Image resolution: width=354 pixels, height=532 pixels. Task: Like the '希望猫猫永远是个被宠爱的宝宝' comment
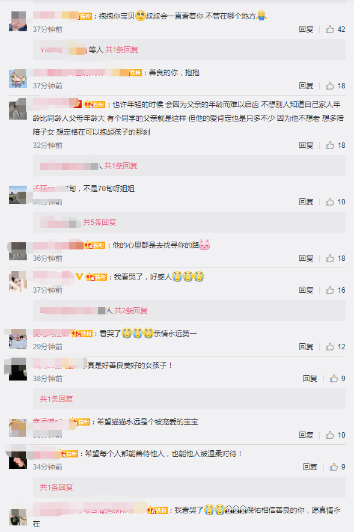coord(329,435)
